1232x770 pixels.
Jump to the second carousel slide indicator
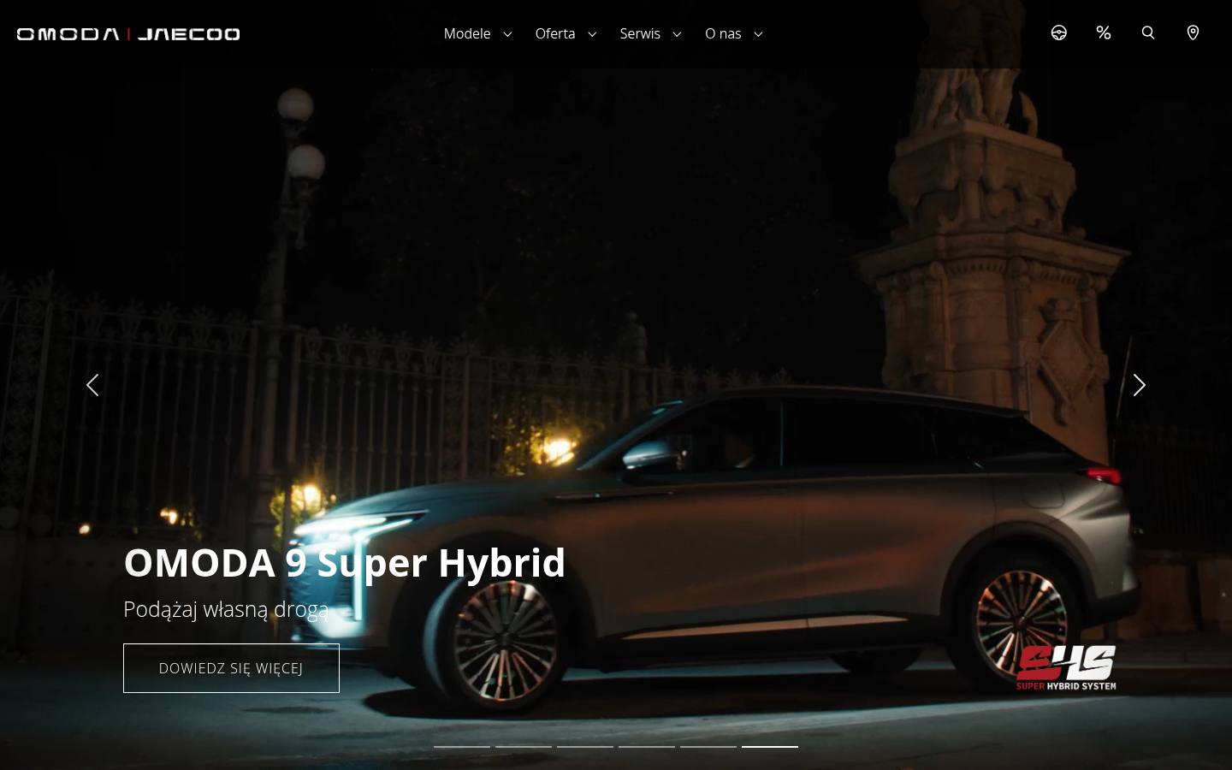[524, 747]
